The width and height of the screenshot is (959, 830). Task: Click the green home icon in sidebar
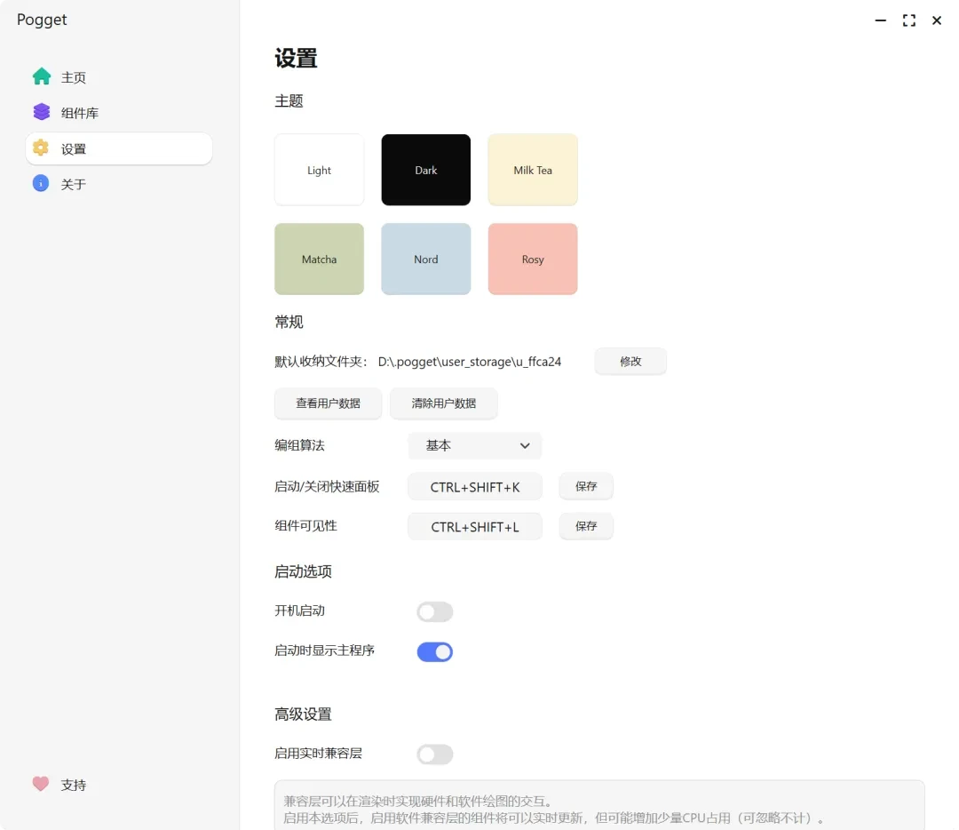41,76
